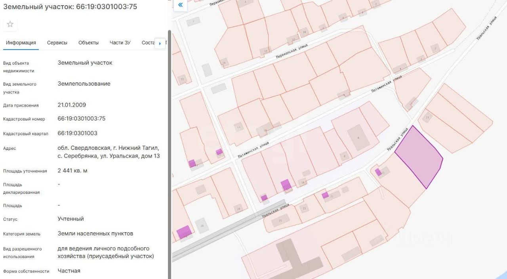This screenshot has width=507, height=279.
Task: Select the address text ending with дом 13
Action: point(109,152)
